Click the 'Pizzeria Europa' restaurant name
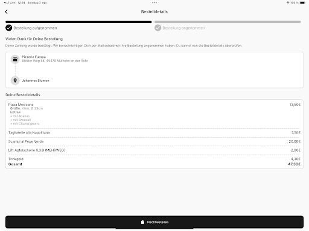Viewport: 309px width, 231px height. click(x=34, y=57)
